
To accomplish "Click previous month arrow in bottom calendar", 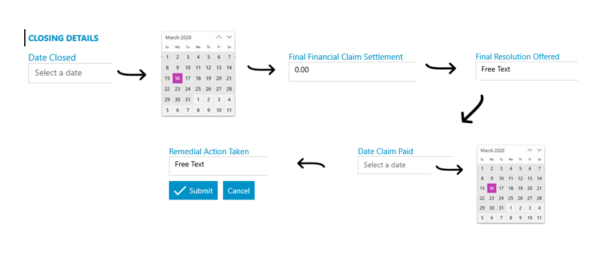I will 530,150.
